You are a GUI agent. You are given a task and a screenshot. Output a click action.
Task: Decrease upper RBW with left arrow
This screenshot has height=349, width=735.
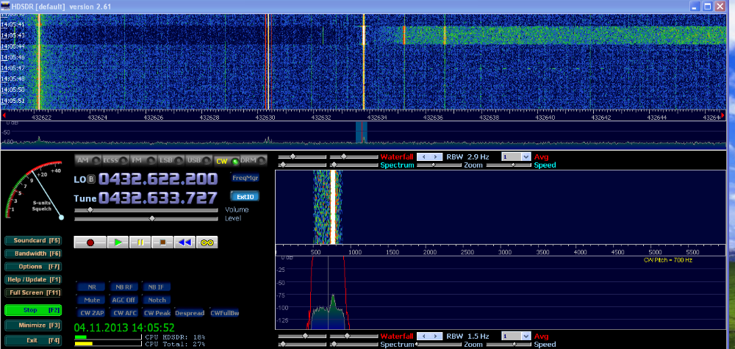tap(424, 157)
